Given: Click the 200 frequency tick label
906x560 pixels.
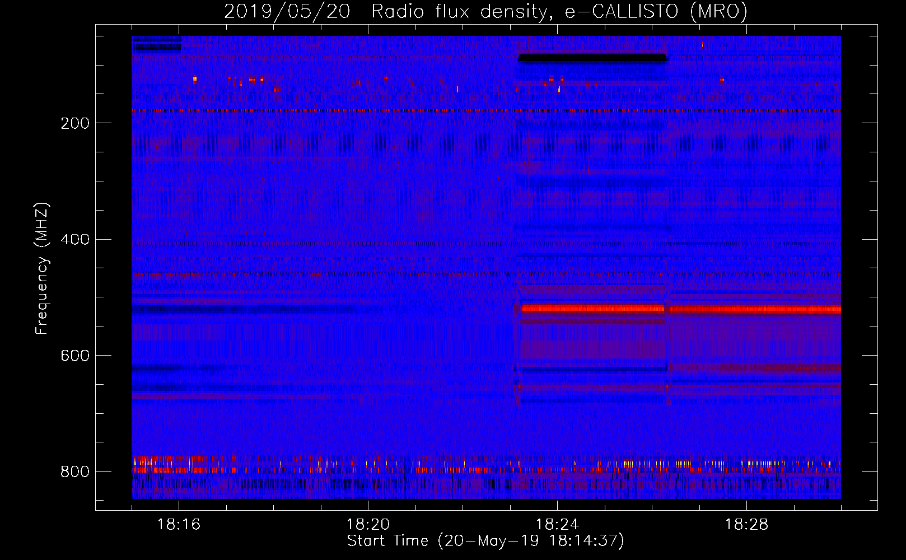Looking at the screenshot, I should (75, 123).
